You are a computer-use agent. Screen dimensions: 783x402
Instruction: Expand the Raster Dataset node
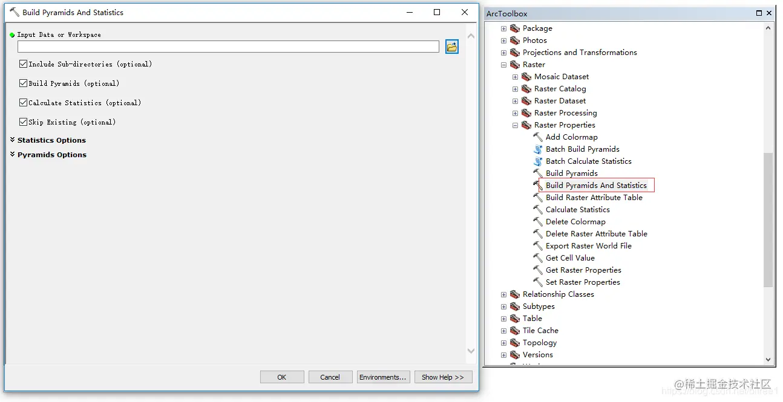[x=515, y=101]
